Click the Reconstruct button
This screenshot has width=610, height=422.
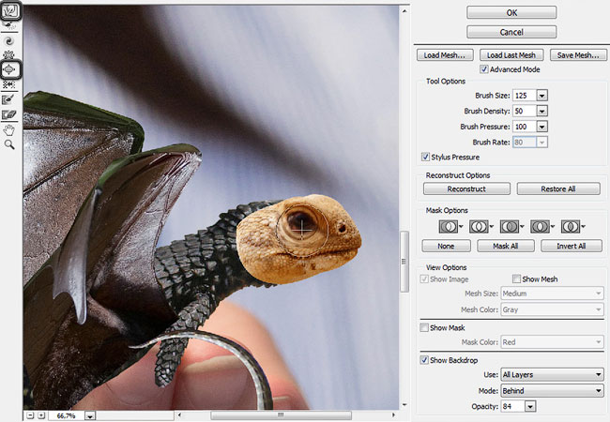(466, 188)
